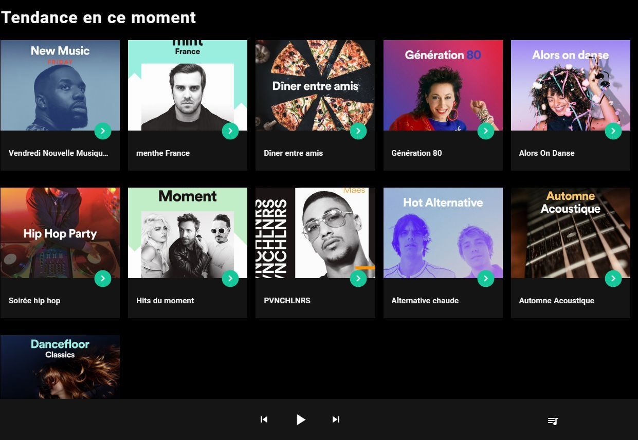Open Génération 80 cover image
Viewport: 638px width, 440px height.
pos(443,85)
